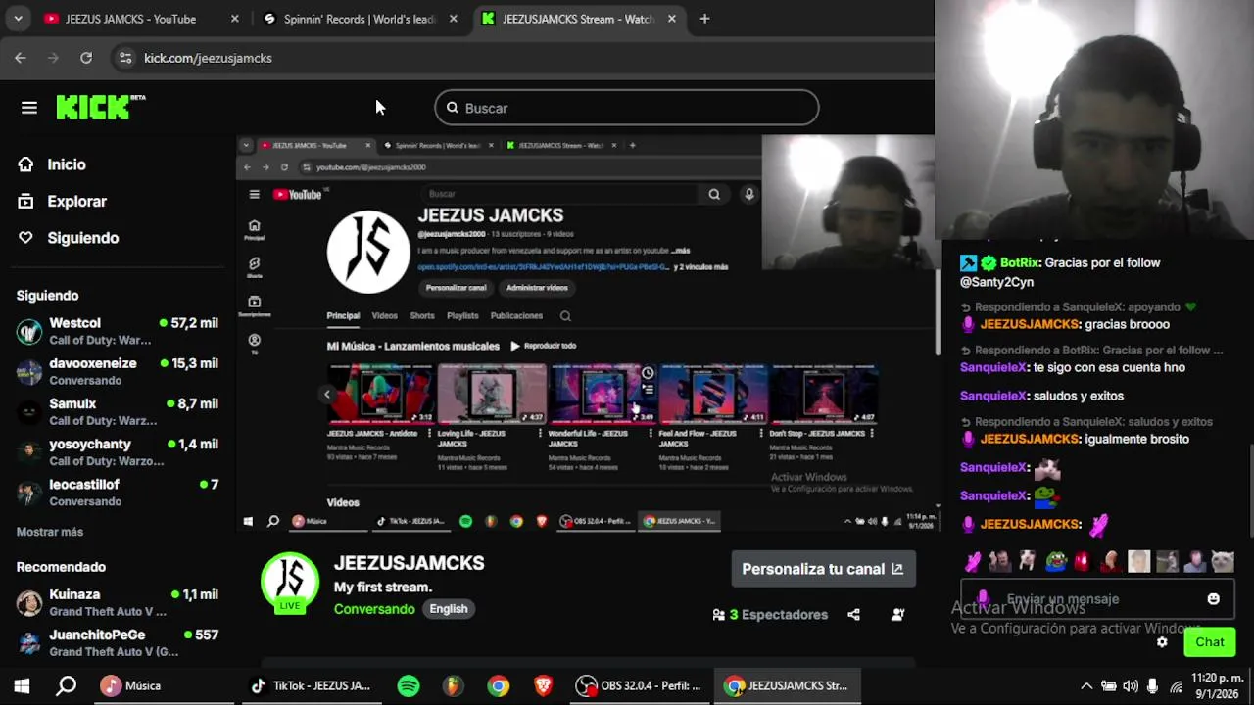Show hidden system tray icons
Screen dimensions: 1254x705
click(x=1085, y=685)
